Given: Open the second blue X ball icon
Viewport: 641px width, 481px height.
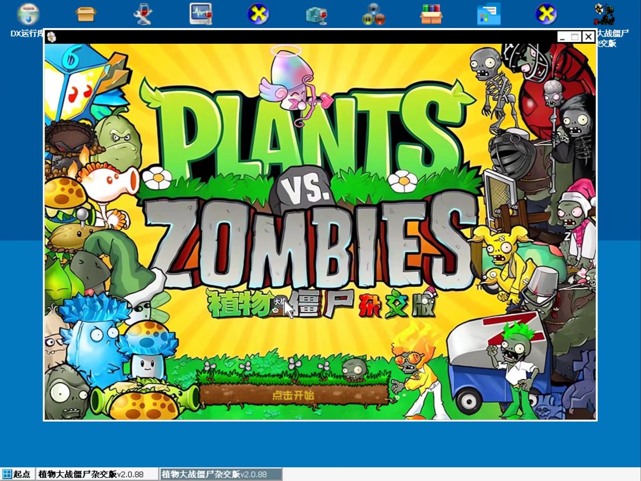Looking at the screenshot, I should [546, 14].
